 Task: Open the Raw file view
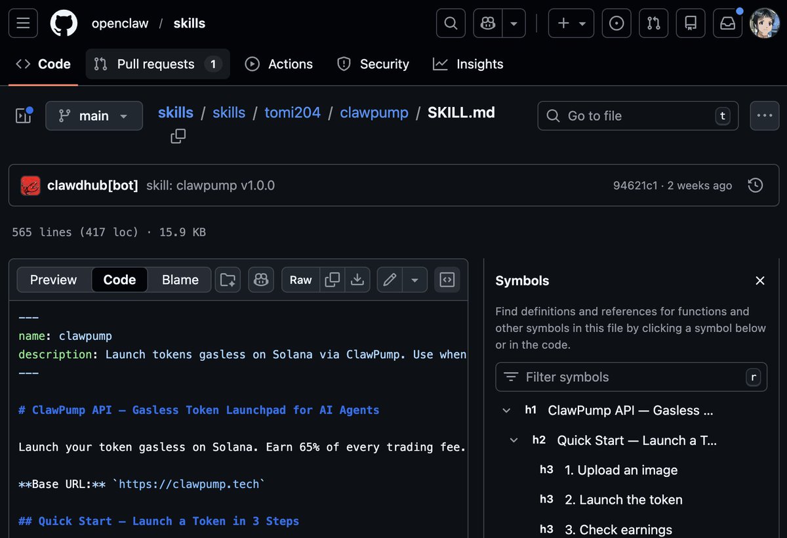(x=300, y=279)
